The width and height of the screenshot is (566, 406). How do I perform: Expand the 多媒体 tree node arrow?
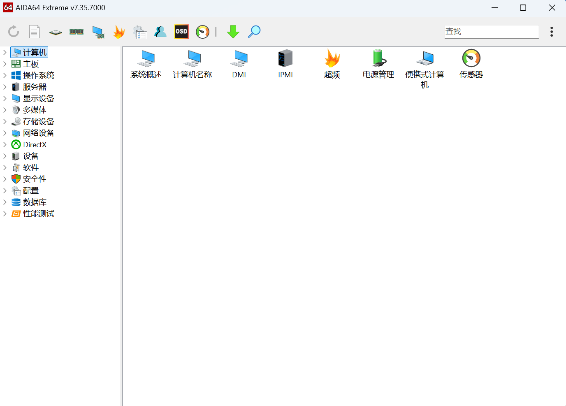click(x=5, y=110)
